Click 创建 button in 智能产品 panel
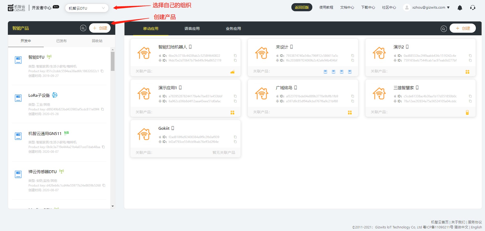This screenshot has width=485, height=231. (100, 28)
